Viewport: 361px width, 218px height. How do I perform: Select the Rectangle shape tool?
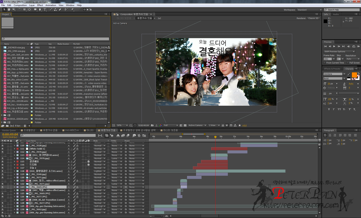point(35,9)
